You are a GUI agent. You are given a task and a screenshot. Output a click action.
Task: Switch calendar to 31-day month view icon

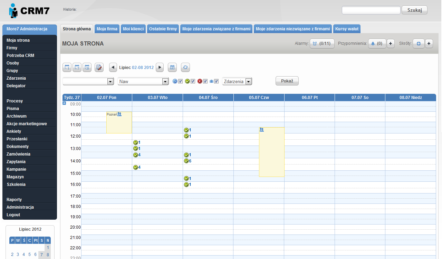(87, 67)
